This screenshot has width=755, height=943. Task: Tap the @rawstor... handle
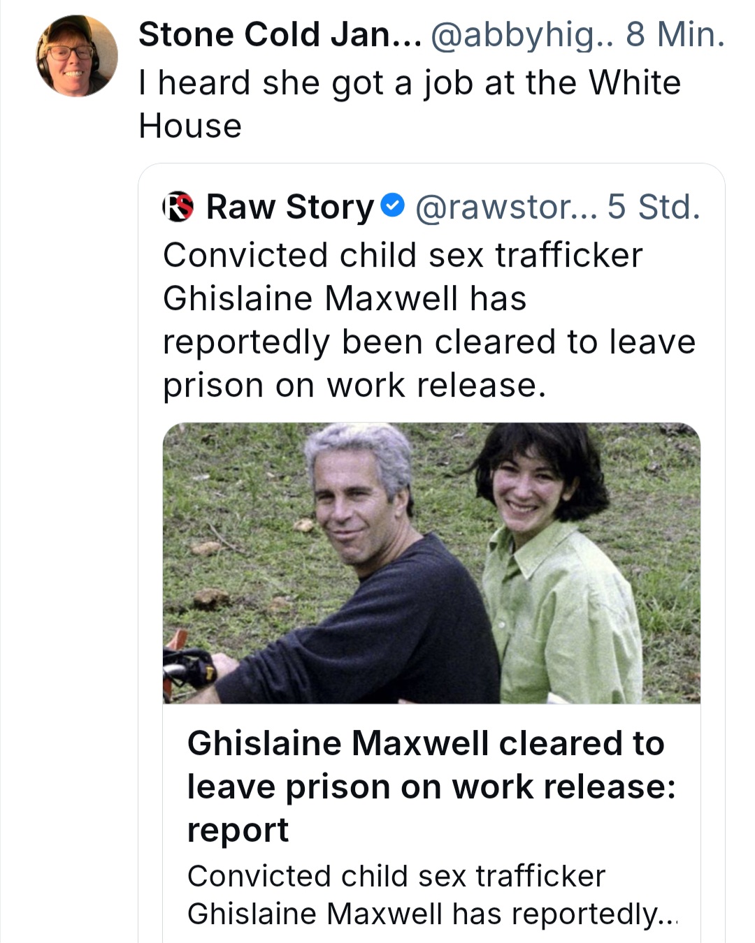(x=506, y=207)
